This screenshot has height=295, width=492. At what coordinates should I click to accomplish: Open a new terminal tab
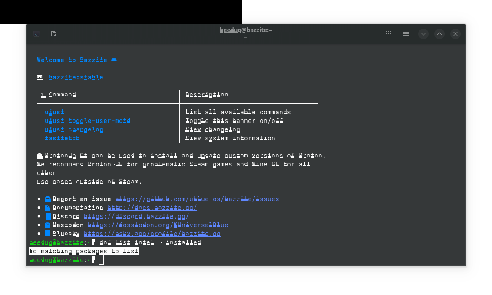pyautogui.click(x=53, y=33)
